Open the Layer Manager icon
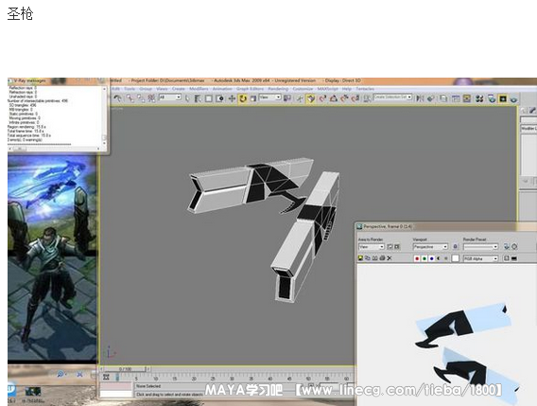This screenshot has width=537, height=406. (x=443, y=98)
